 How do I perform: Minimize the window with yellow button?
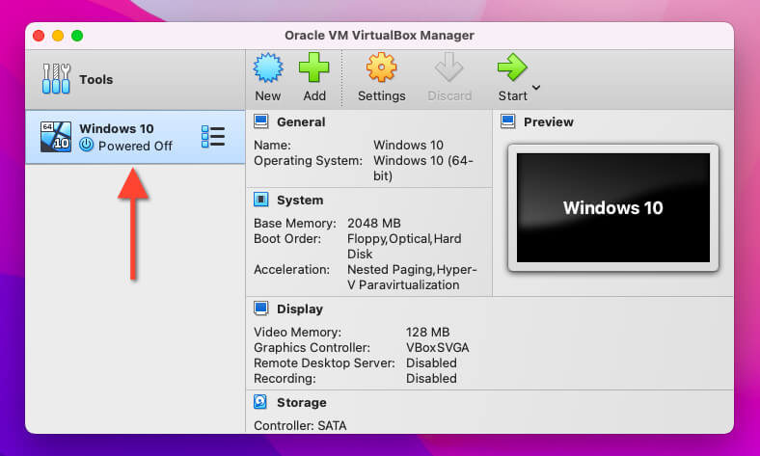coord(58,36)
